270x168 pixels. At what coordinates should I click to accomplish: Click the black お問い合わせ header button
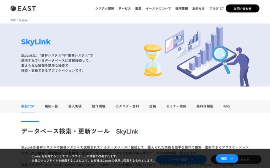243,8
